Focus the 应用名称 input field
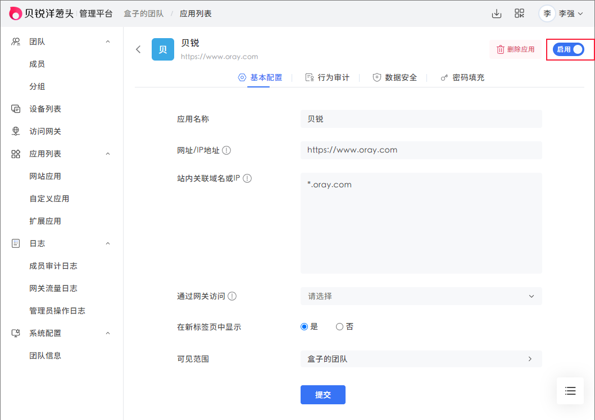The height and width of the screenshot is (420, 595). click(x=421, y=119)
